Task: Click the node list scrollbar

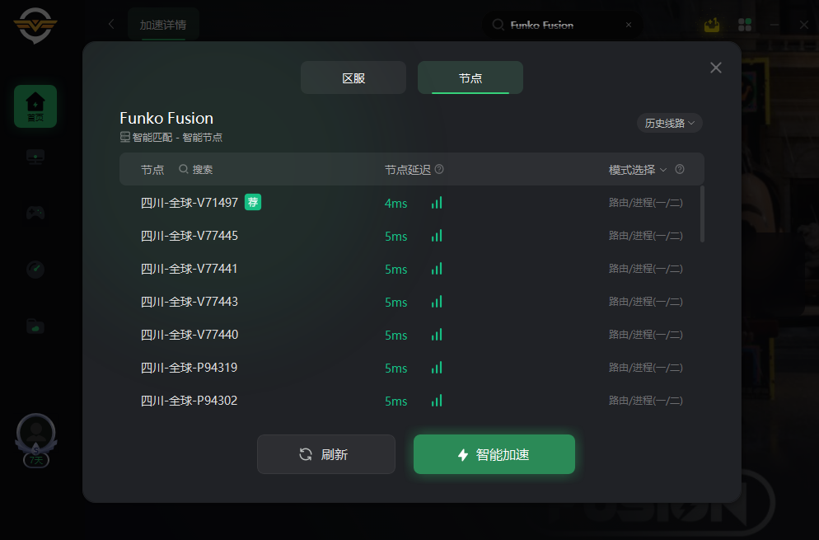Action: click(x=702, y=214)
